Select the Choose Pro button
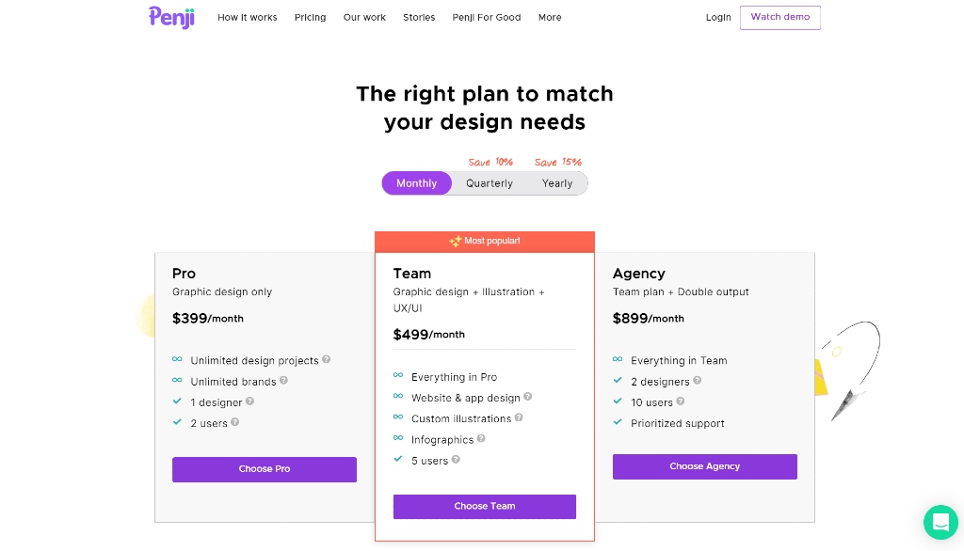The height and width of the screenshot is (551, 964). [x=265, y=469]
